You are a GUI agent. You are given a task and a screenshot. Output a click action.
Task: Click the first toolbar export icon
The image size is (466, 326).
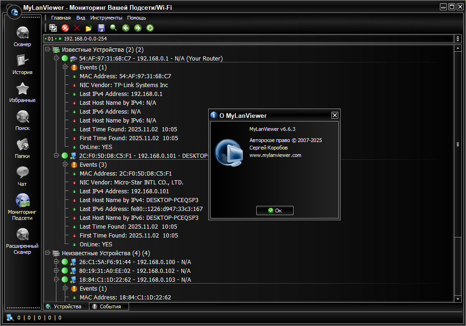point(53,28)
